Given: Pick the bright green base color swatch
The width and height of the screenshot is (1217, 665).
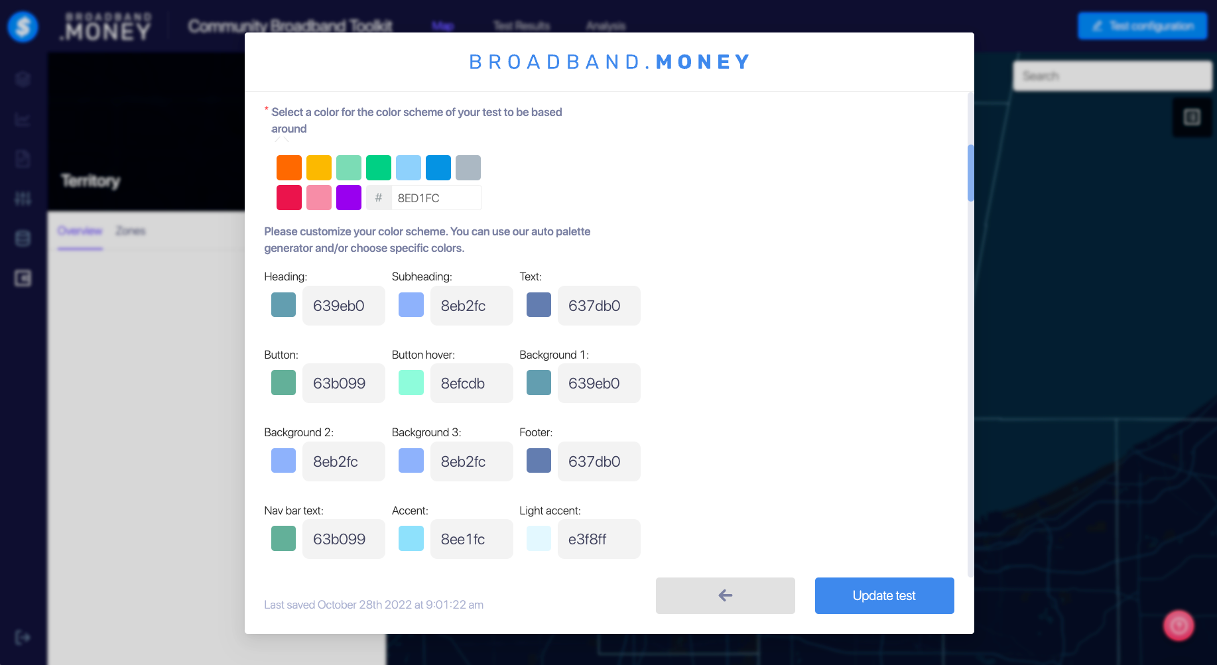Looking at the screenshot, I should pyautogui.click(x=379, y=168).
